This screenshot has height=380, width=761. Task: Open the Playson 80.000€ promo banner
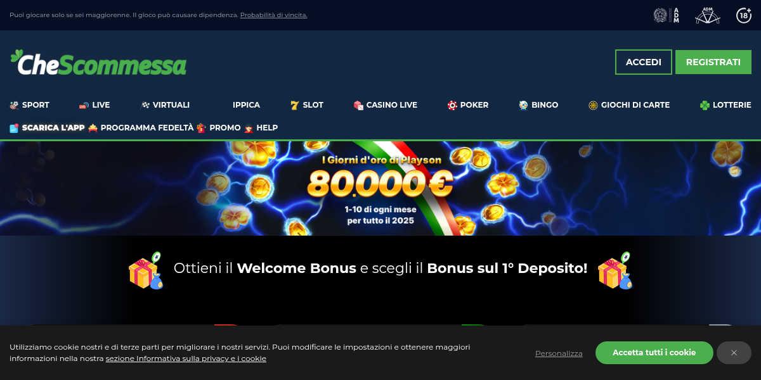click(380, 188)
